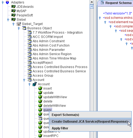The height and width of the screenshot is (138, 133).
Task: Click the MySAP adapter icon
Action: tap(13, 11)
